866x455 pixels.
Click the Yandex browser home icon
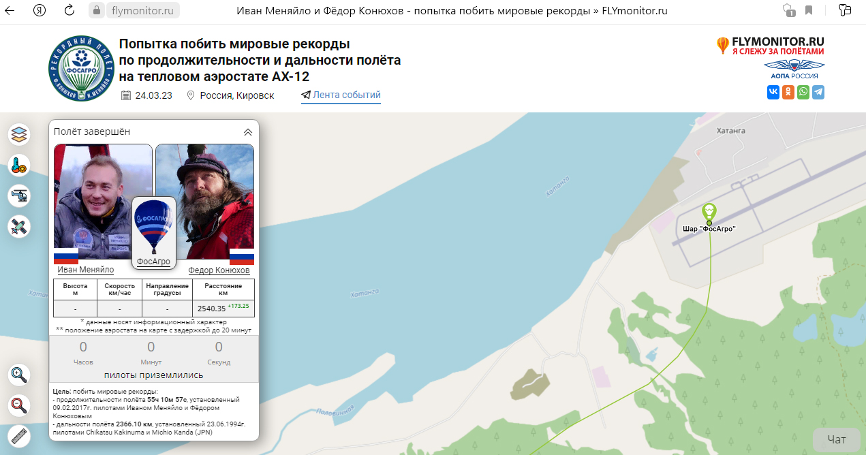coord(40,10)
